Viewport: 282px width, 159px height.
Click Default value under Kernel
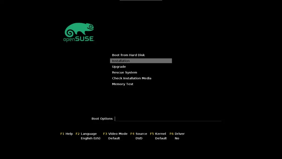coord(161,138)
